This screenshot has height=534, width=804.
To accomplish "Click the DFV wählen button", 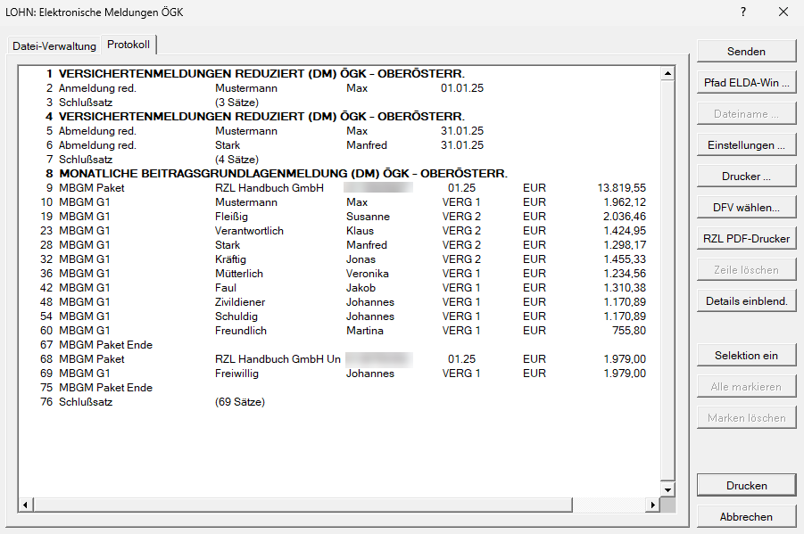I will pos(746,208).
